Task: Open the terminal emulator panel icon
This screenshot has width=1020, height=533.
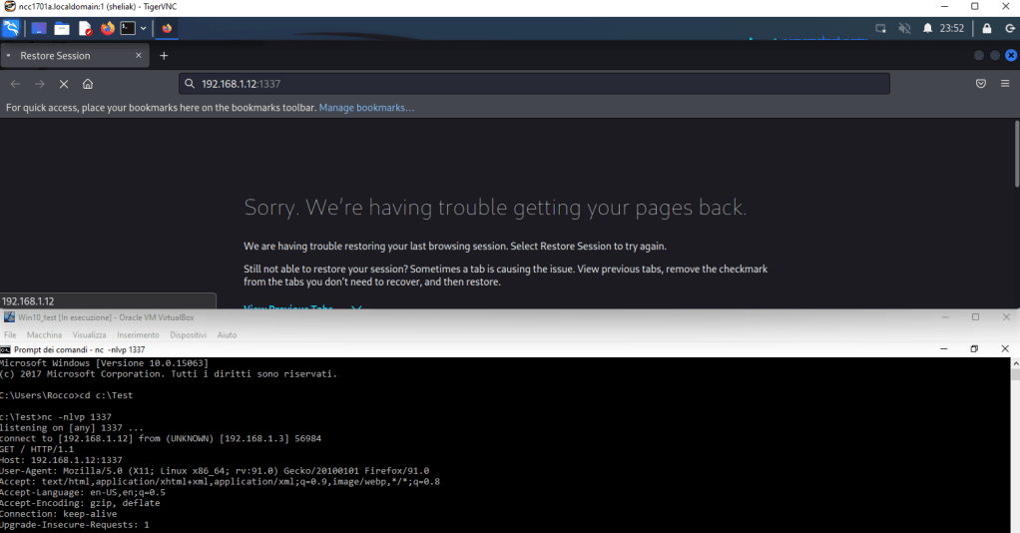Action: 128,29
